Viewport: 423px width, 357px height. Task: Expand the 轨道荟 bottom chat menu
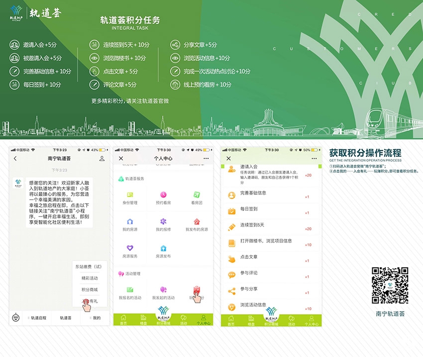66,318
